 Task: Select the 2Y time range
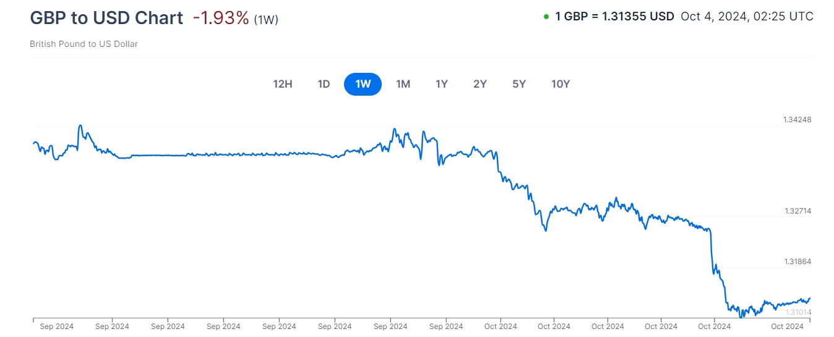click(x=480, y=84)
